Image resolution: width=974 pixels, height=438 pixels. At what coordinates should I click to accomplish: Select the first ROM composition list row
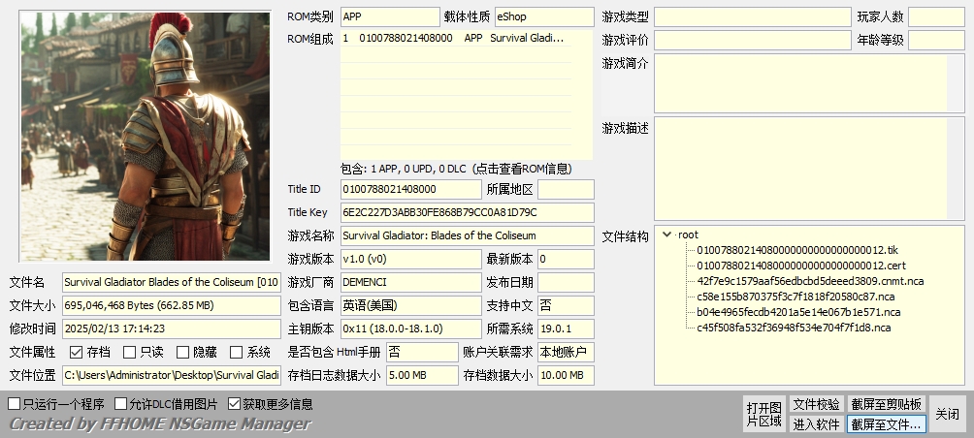click(466, 39)
